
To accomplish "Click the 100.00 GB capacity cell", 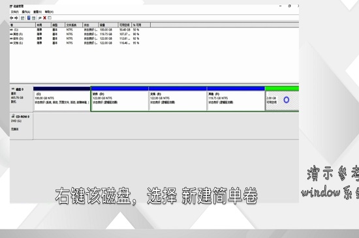I will tap(106, 30).
